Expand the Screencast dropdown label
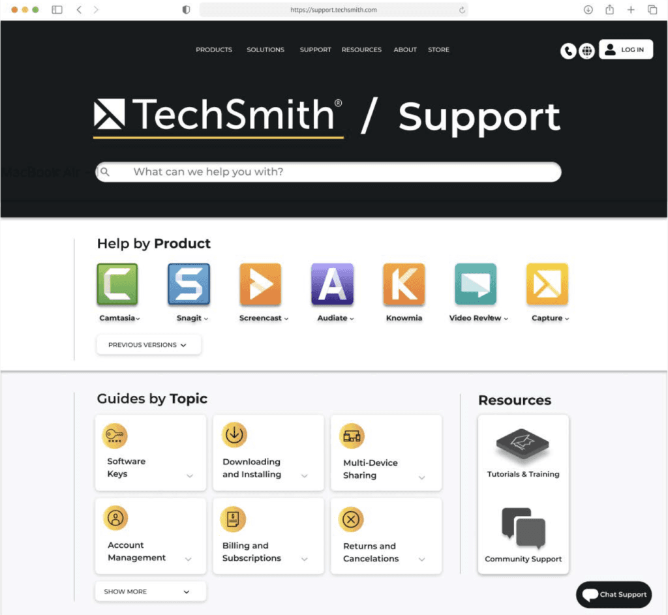 pyautogui.click(x=264, y=318)
